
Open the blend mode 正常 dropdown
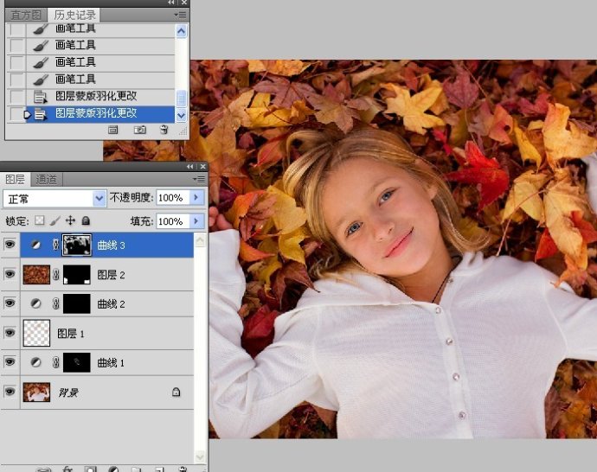[55, 199]
